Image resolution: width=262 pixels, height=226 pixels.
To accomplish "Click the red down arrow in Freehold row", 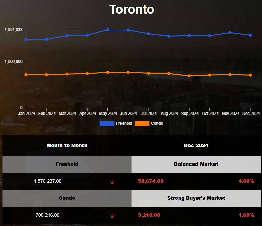I will (112, 181).
